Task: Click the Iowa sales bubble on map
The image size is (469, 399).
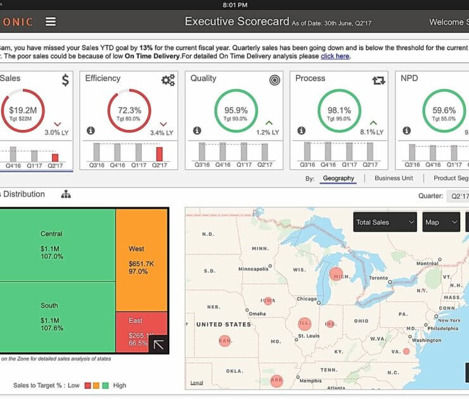Action: [x=268, y=301]
